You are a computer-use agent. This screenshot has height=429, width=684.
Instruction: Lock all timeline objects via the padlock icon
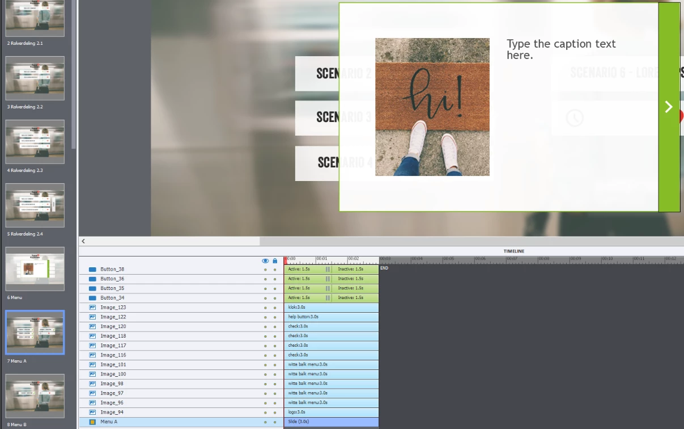(275, 261)
